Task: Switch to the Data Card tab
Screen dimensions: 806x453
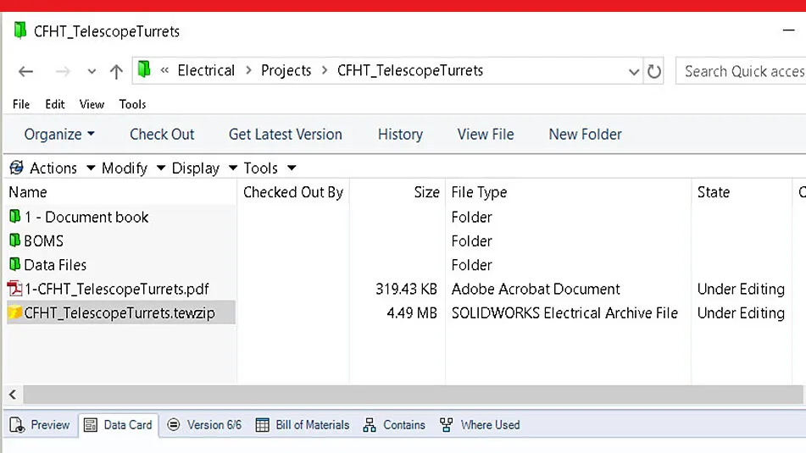Action: [118, 425]
